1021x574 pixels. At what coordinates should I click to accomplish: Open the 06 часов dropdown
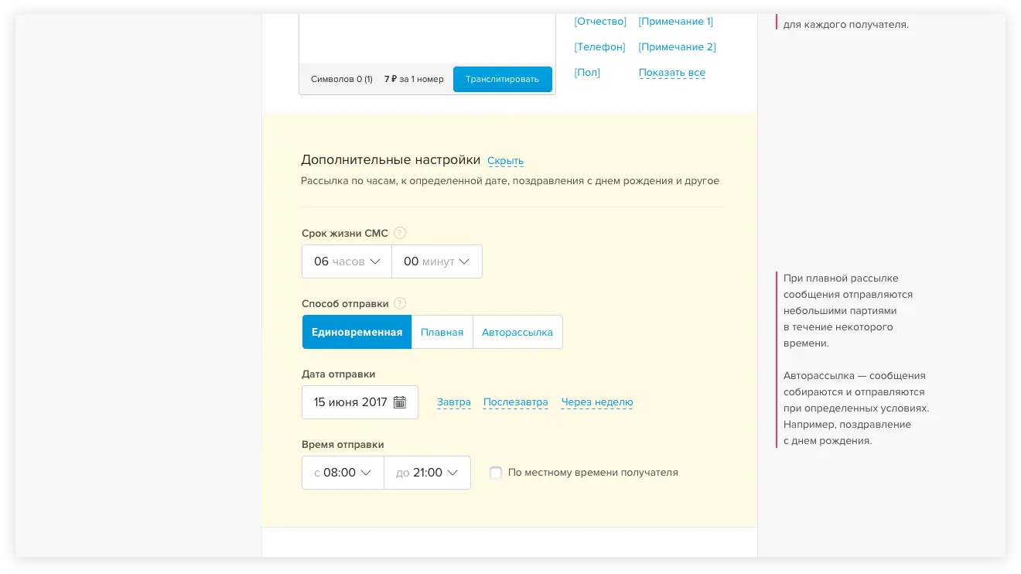(x=347, y=261)
